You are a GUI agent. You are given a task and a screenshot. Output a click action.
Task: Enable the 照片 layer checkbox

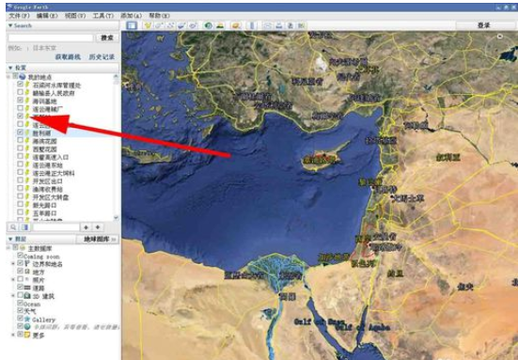pos(21,279)
